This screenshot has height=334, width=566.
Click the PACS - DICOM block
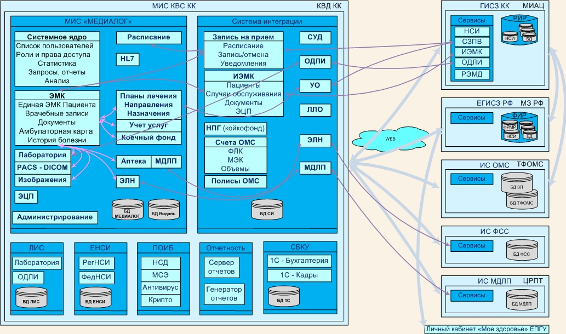[x=43, y=168]
